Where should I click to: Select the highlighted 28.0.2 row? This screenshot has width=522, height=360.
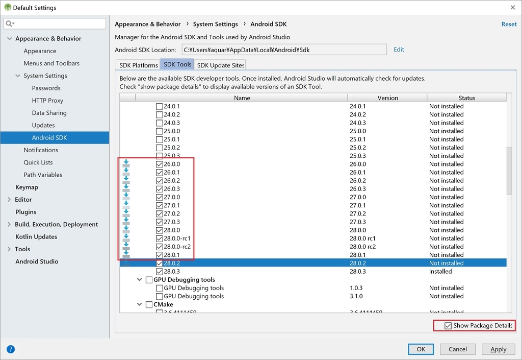click(313, 263)
